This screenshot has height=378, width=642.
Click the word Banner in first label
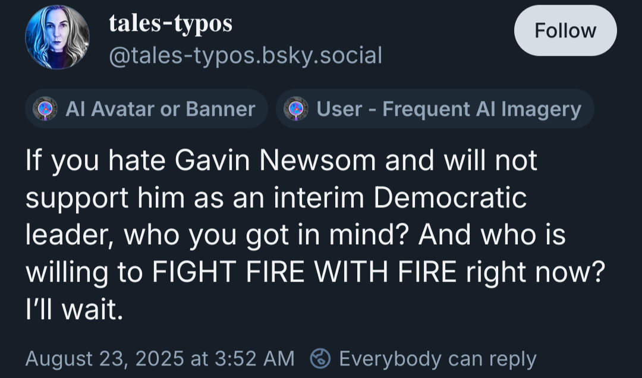click(x=220, y=109)
